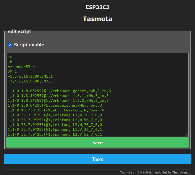The width and height of the screenshot is (195, 175).
Task: Click the +2,4,o,16,9600,SM2,5 line
Action: pyautogui.click(x=30, y=81)
